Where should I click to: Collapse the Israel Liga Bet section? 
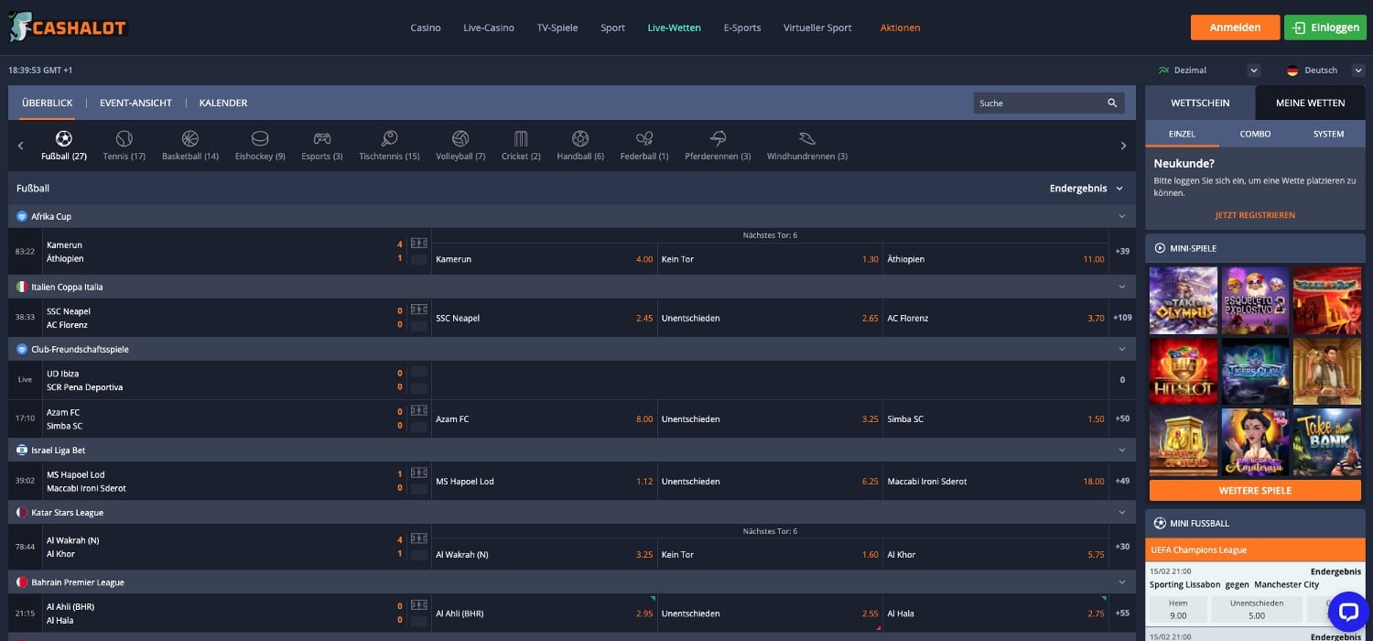[x=1122, y=451]
